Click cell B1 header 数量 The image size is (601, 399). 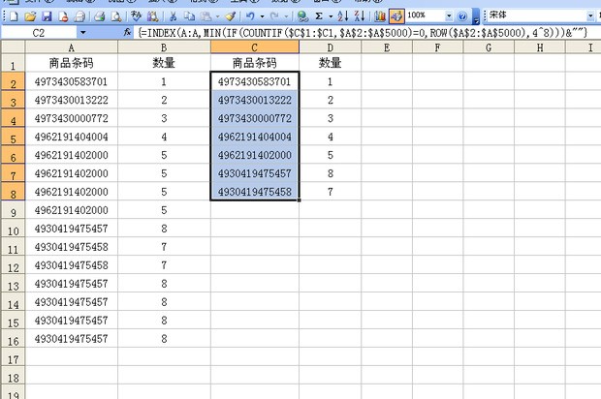164,63
